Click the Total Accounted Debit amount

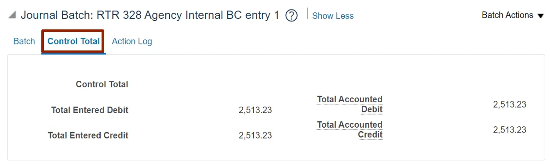tap(510, 104)
